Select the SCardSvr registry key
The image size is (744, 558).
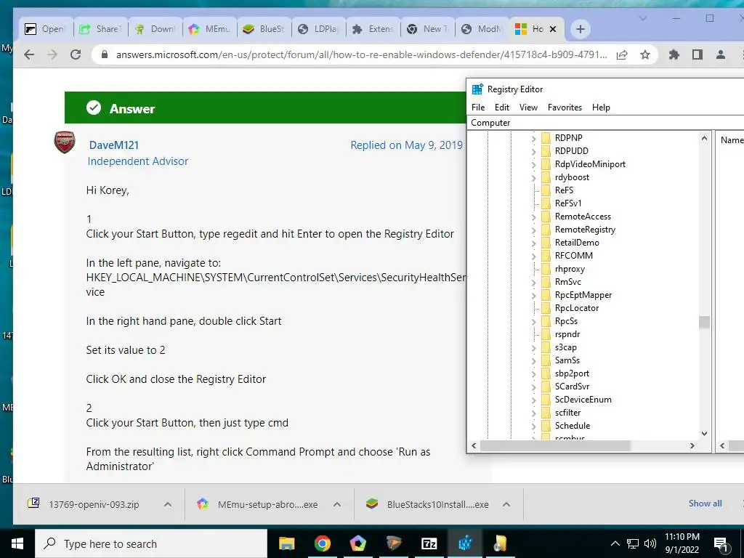tap(573, 387)
